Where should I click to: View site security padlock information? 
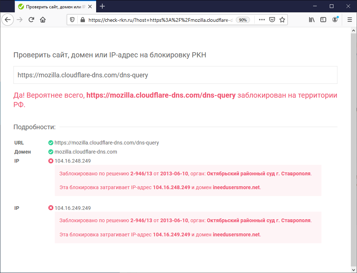(x=82, y=20)
